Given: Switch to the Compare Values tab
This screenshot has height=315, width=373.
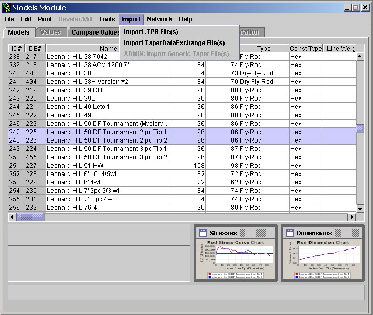Looking at the screenshot, I should 95,32.
